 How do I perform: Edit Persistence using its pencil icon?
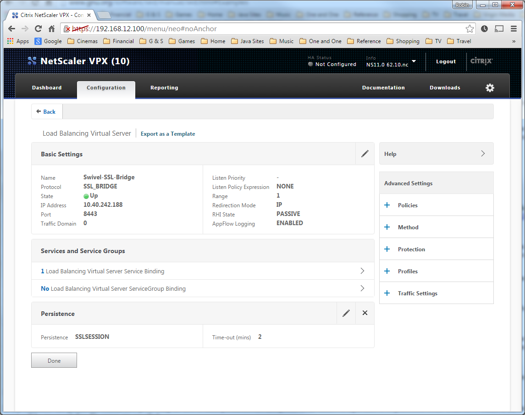pos(346,313)
